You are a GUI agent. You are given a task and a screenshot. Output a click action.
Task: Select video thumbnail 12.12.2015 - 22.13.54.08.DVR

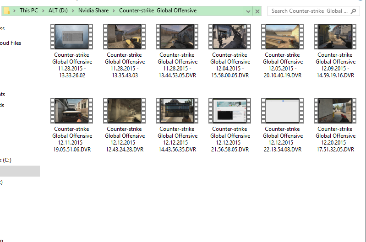(283, 111)
